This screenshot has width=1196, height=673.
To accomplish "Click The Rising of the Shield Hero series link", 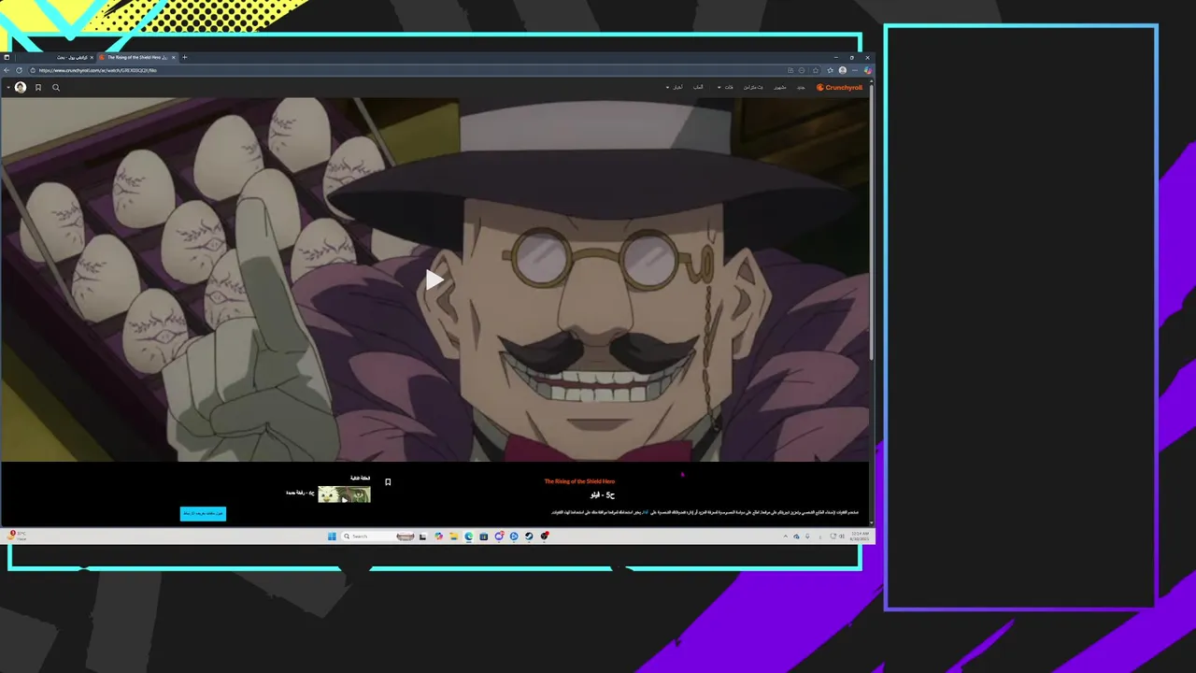I will 579,481.
